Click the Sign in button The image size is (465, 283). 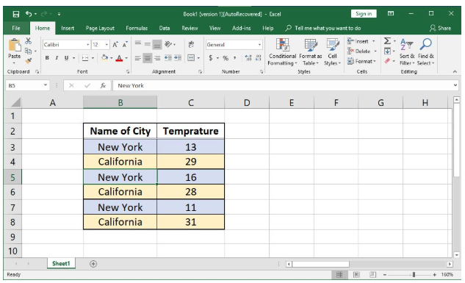(364, 14)
